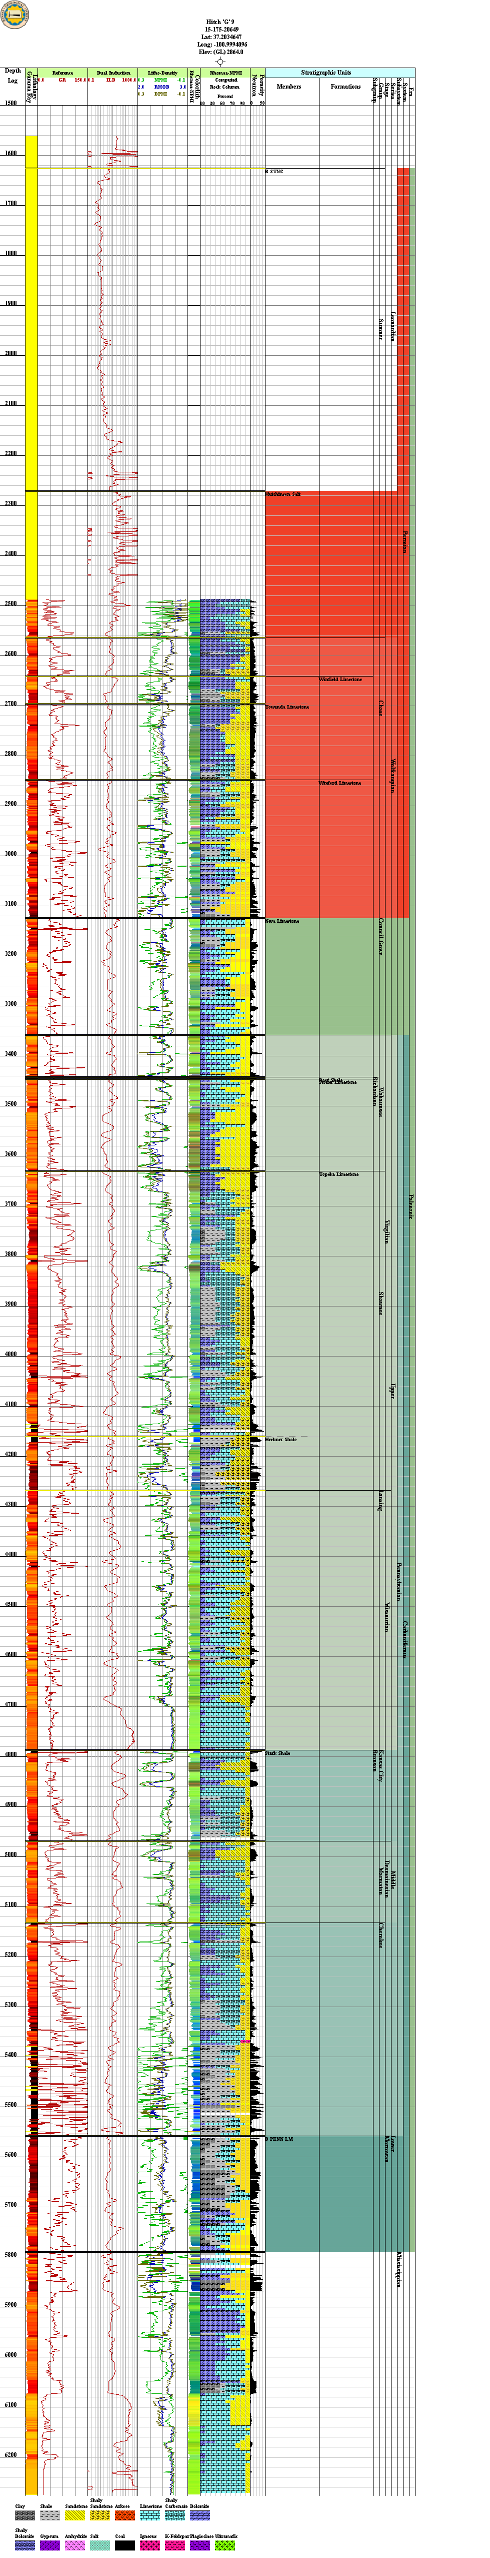Click the RHOB curve label
The image size is (490, 2558).
tap(160, 88)
